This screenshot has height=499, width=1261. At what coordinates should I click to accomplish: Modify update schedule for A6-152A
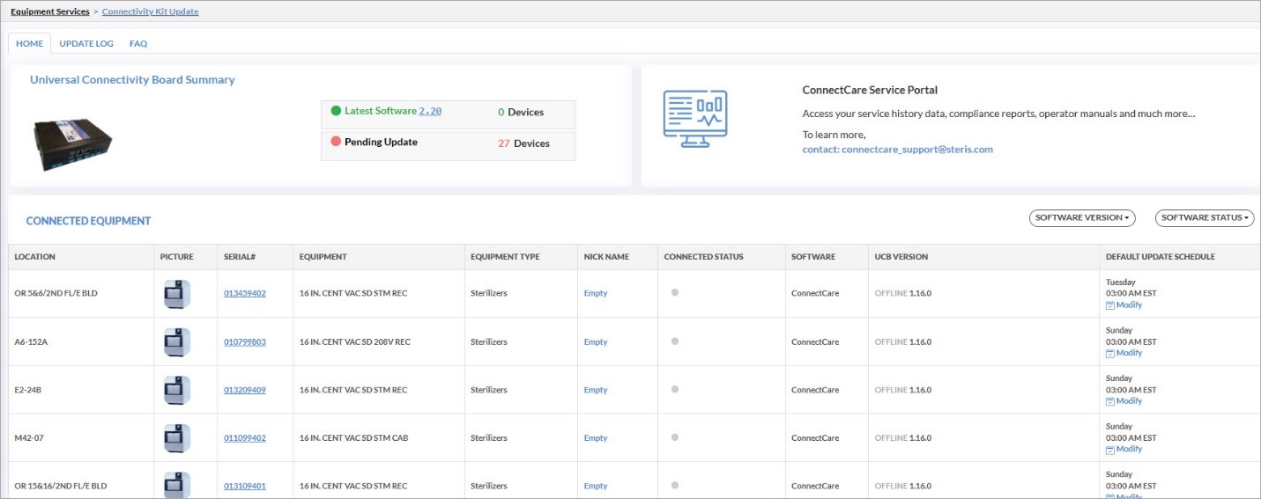(1124, 353)
